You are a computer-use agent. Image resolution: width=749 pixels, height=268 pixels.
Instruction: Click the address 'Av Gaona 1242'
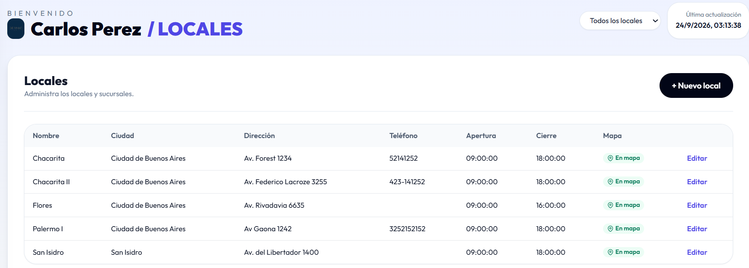[267, 229]
